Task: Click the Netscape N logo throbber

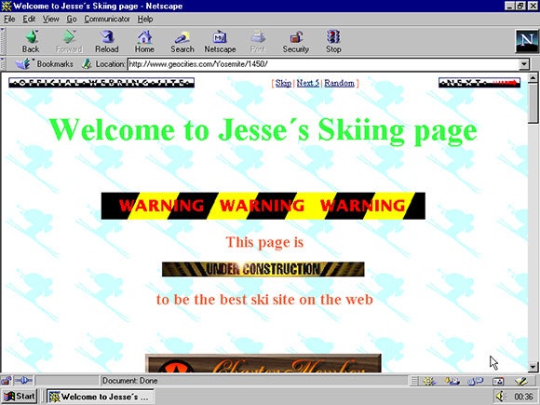Action: click(527, 41)
